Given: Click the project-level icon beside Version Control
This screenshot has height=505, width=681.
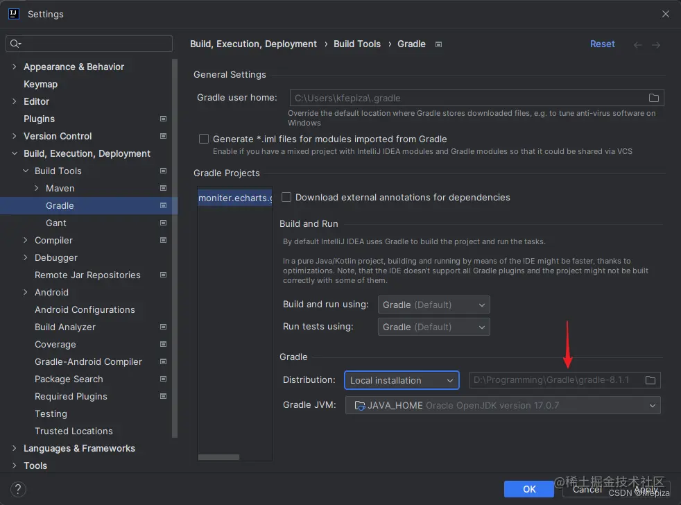Looking at the screenshot, I should tap(163, 136).
